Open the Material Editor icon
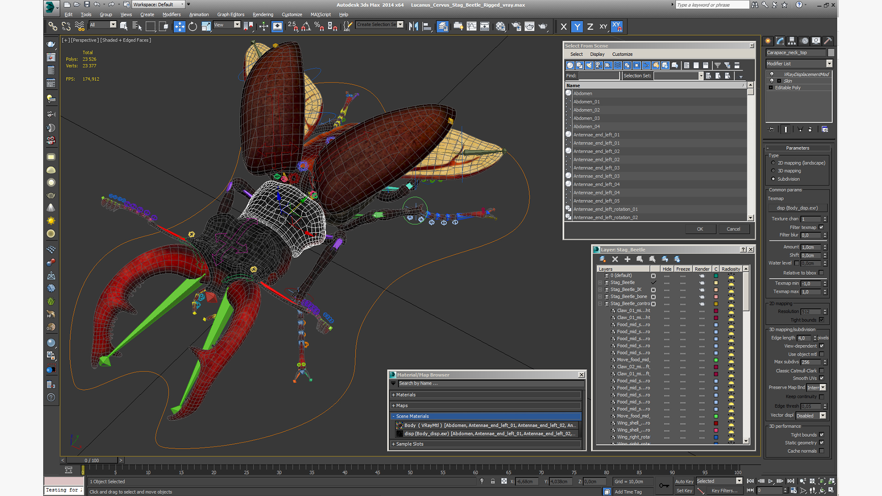This screenshot has height=496, width=882. [x=500, y=26]
